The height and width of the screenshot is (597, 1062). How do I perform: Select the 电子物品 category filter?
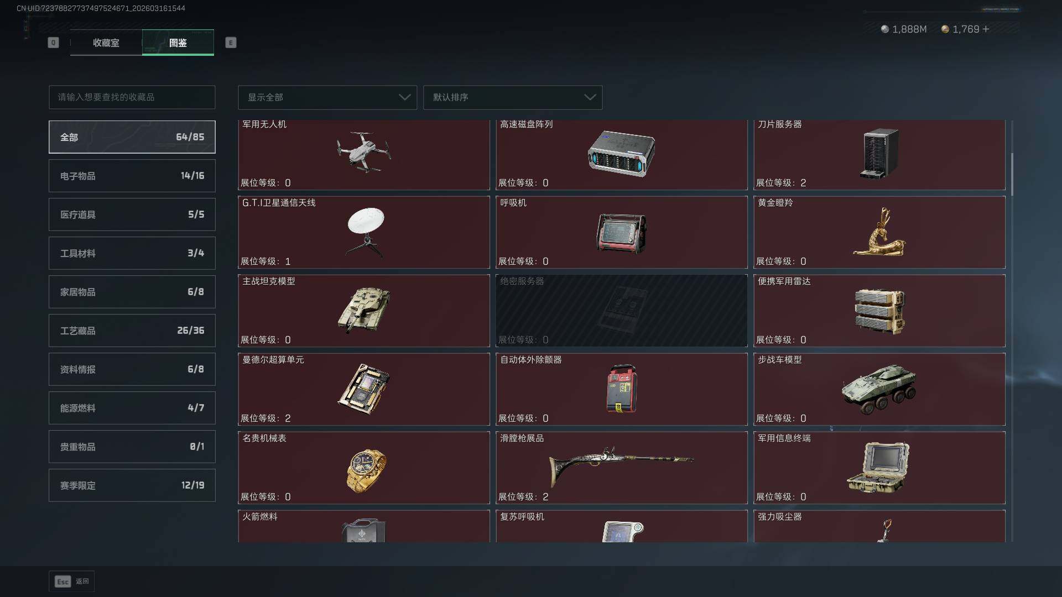132,176
